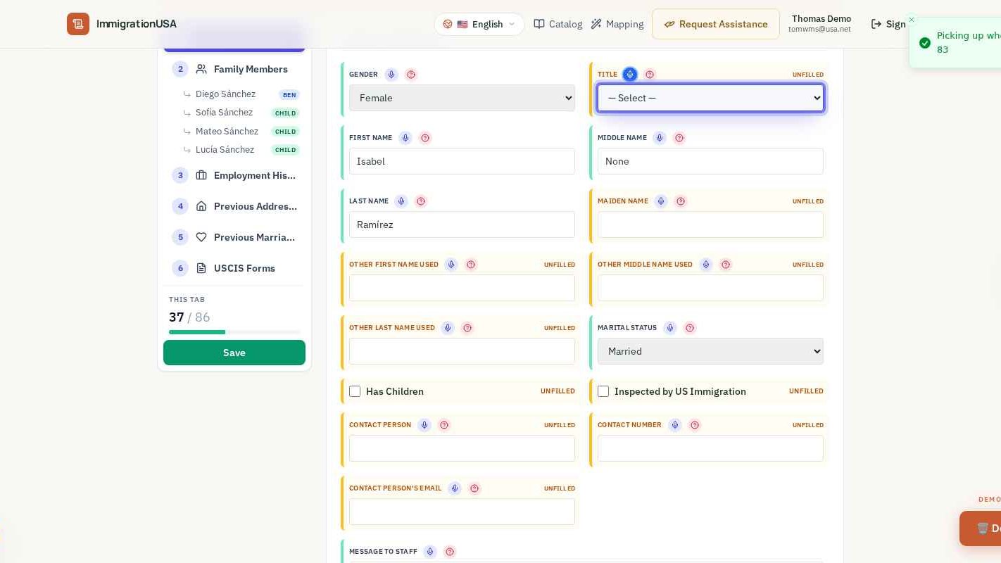The width and height of the screenshot is (1001, 563).
Task: Select family member Diego Sánchez
Action: 241,94
